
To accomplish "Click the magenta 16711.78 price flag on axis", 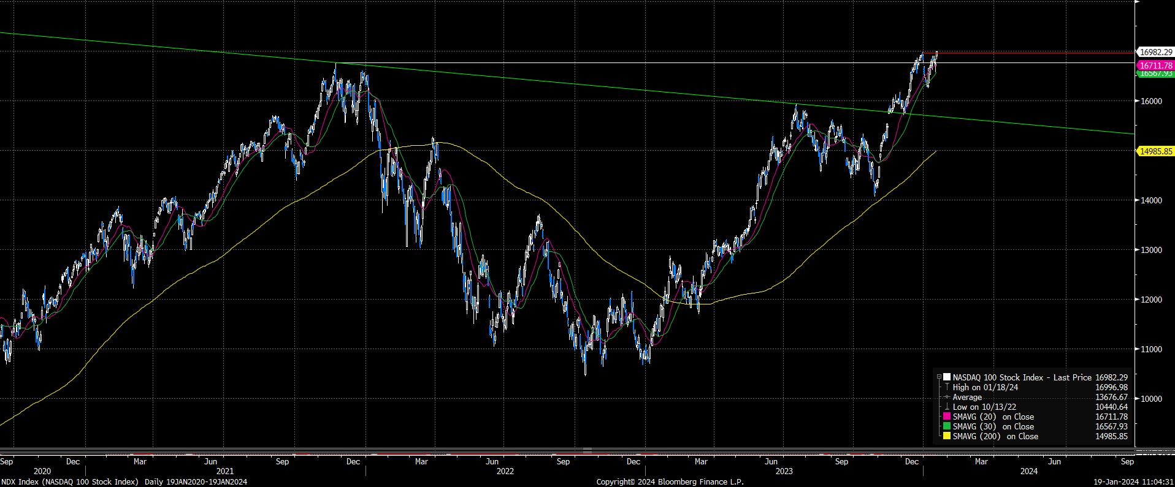I will point(1155,65).
